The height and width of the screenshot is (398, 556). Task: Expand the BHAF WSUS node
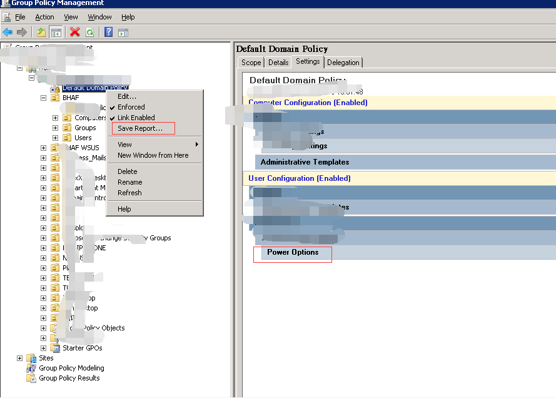[43, 148]
